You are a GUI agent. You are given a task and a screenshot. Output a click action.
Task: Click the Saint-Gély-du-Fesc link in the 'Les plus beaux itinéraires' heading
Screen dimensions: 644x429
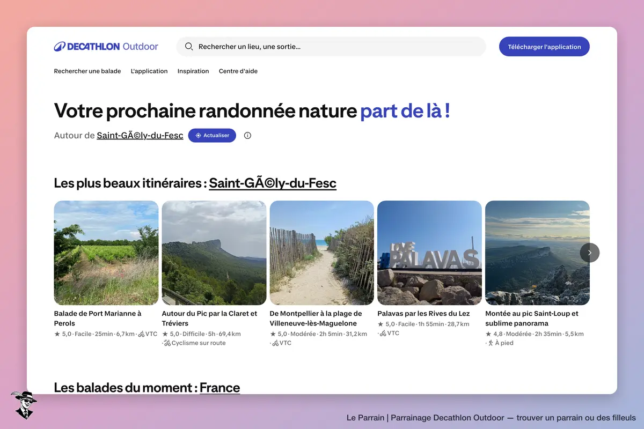click(273, 183)
